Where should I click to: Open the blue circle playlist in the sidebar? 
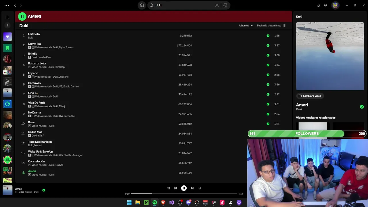tap(7, 104)
